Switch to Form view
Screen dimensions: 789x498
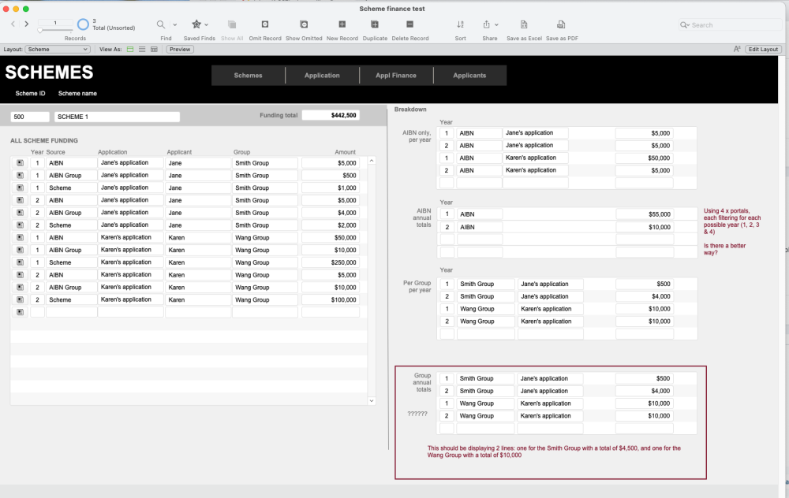tap(130, 49)
